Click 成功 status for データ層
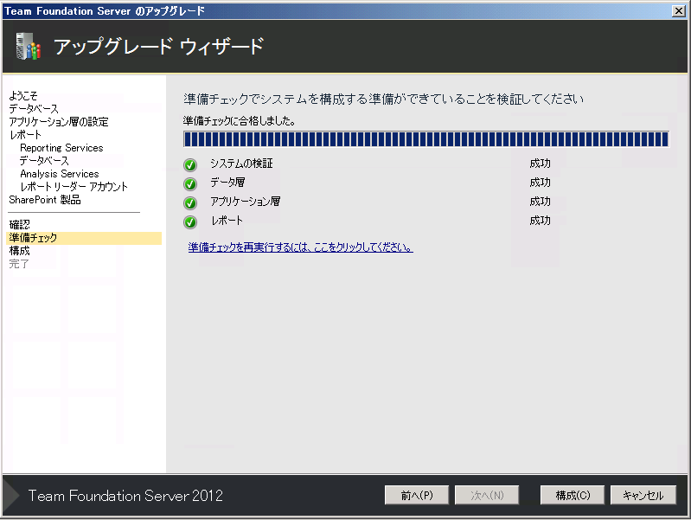 coord(540,183)
